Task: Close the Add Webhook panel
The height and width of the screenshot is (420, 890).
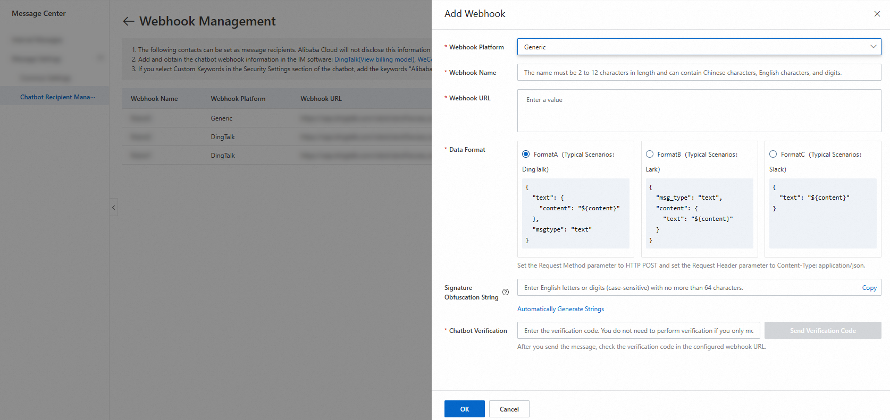Action: (877, 14)
